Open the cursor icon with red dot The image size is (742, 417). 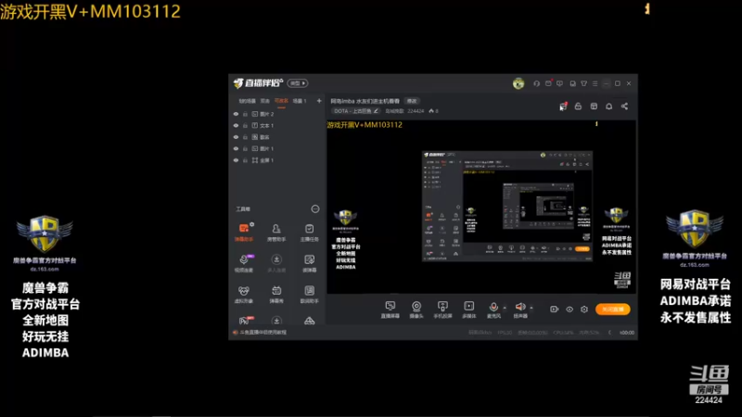(563, 107)
